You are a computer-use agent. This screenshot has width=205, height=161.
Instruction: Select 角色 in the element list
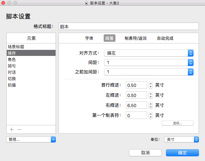coord(31,59)
